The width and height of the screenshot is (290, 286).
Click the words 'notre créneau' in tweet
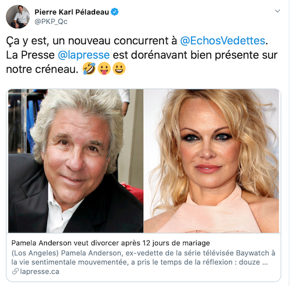[x=41, y=69]
